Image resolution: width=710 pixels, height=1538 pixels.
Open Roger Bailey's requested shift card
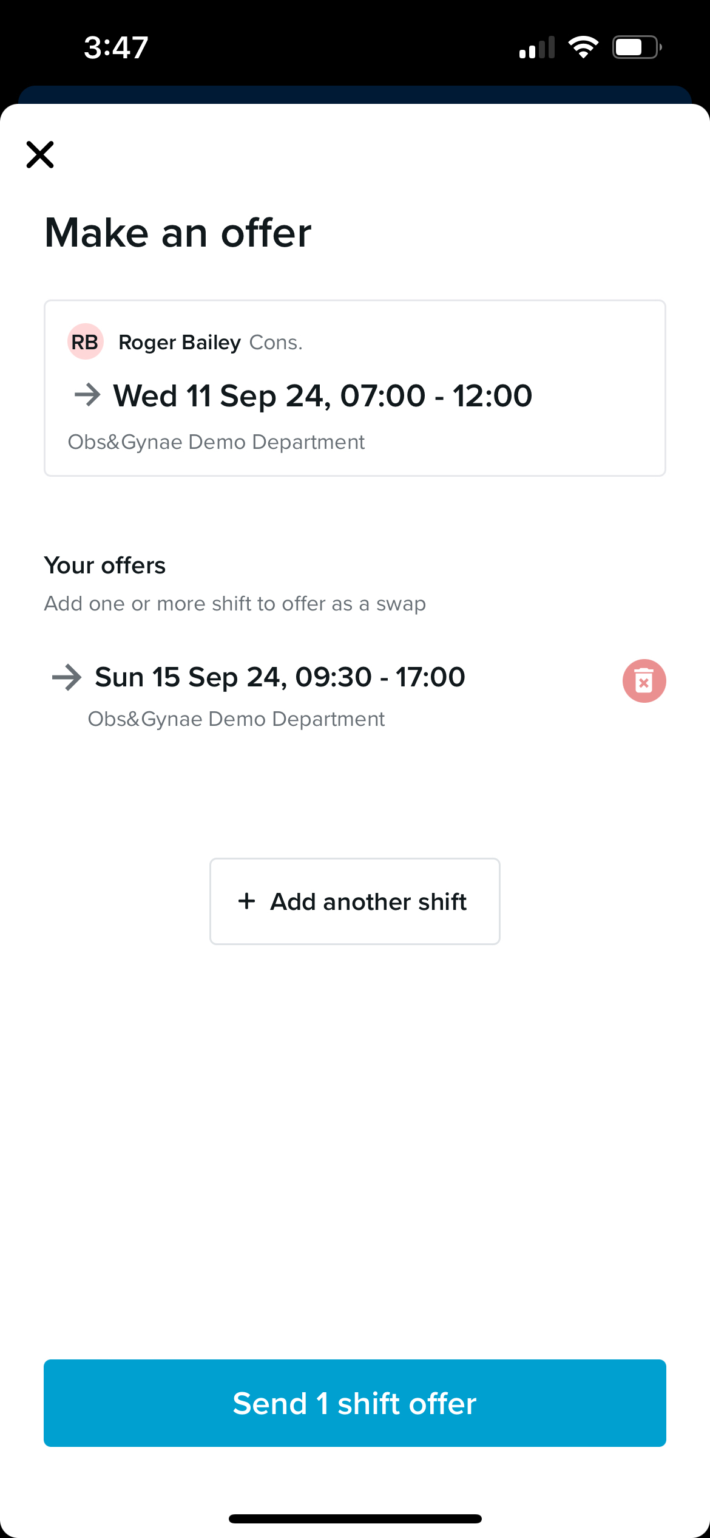coord(355,388)
